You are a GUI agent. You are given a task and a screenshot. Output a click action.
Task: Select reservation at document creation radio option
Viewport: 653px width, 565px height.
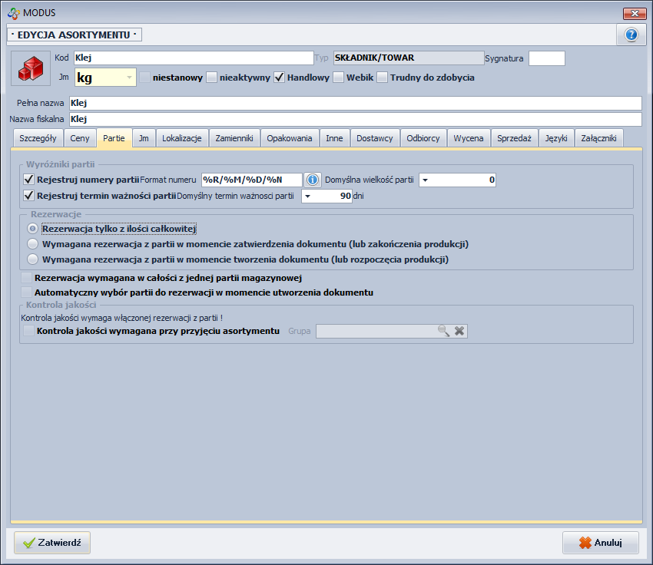click(x=32, y=259)
